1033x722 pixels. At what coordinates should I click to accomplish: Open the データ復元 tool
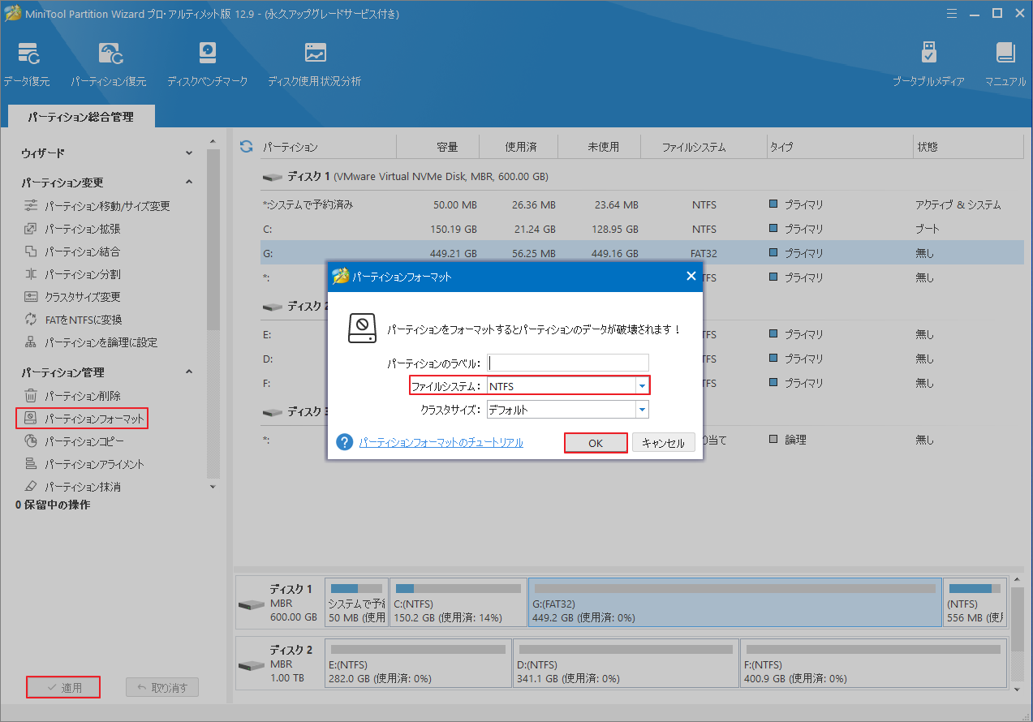click(x=26, y=64)
